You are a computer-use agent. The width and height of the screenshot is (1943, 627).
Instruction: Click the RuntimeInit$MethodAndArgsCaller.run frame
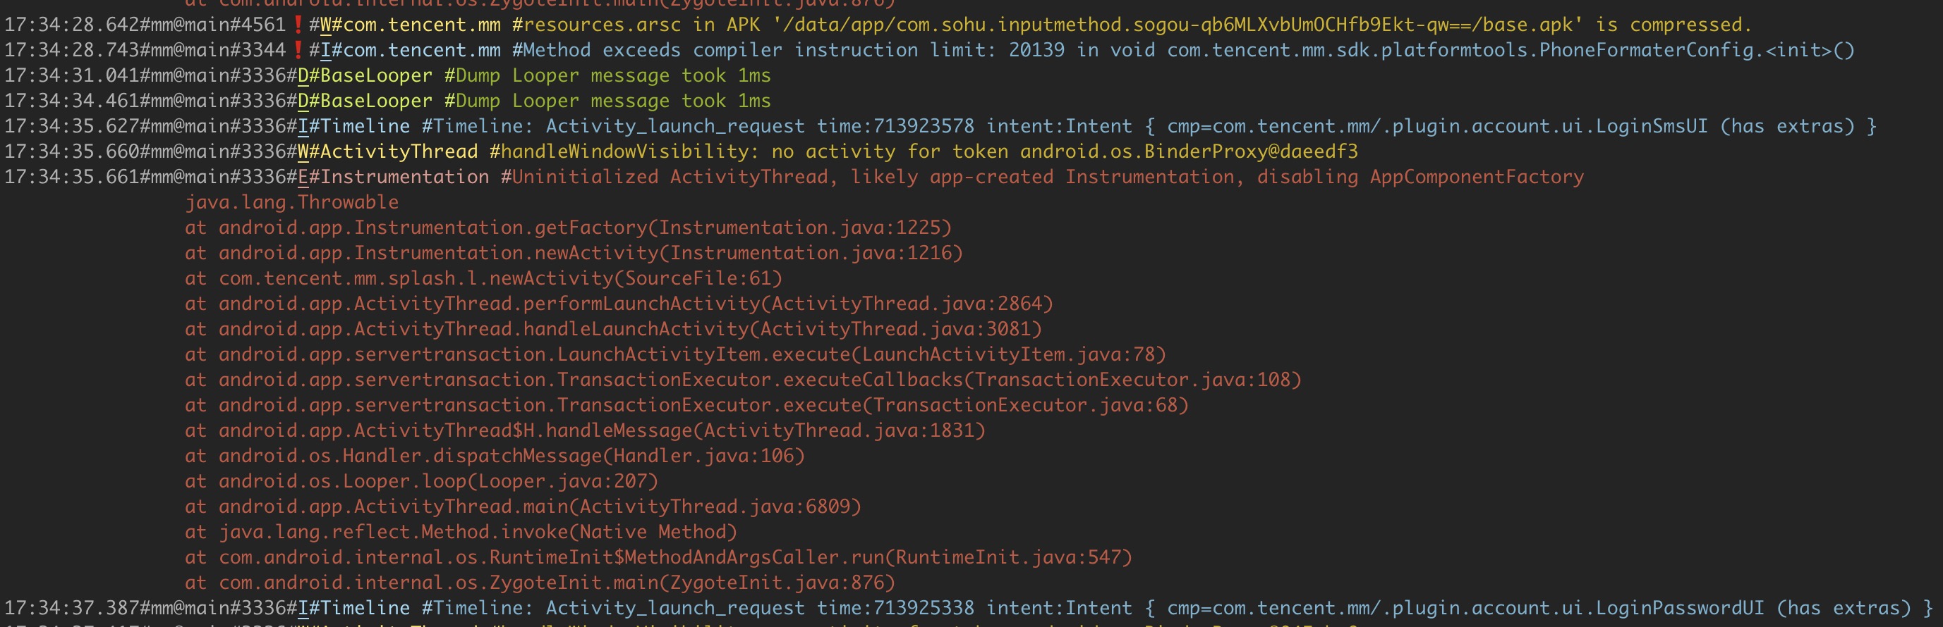[x=658, y=558]
